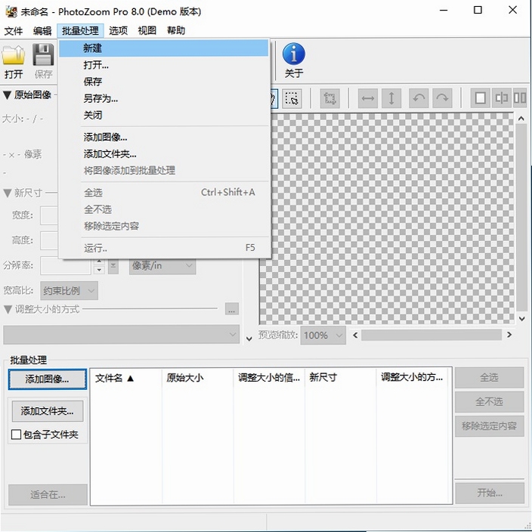The image size is (532, 532).
Task: Open the About info icon
Action: (294, 54)
